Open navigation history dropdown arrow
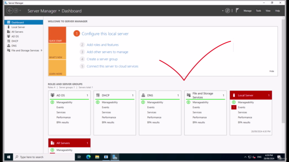Image resolution: width=289 pixels, height=162 pixels. click(20, 11)
